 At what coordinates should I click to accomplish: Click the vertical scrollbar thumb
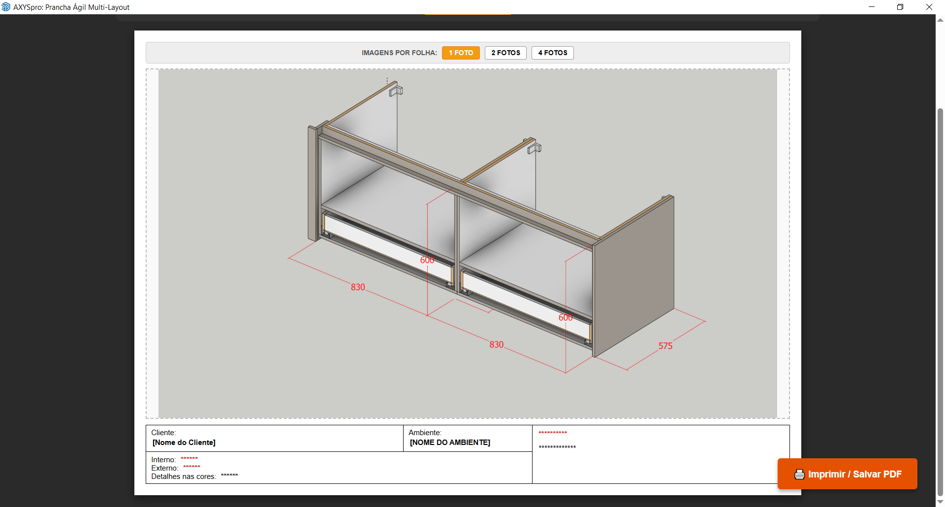[x=940, y=302]
